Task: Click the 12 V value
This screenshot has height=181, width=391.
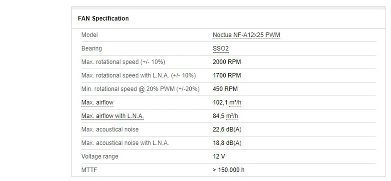Action: [219, 157]
